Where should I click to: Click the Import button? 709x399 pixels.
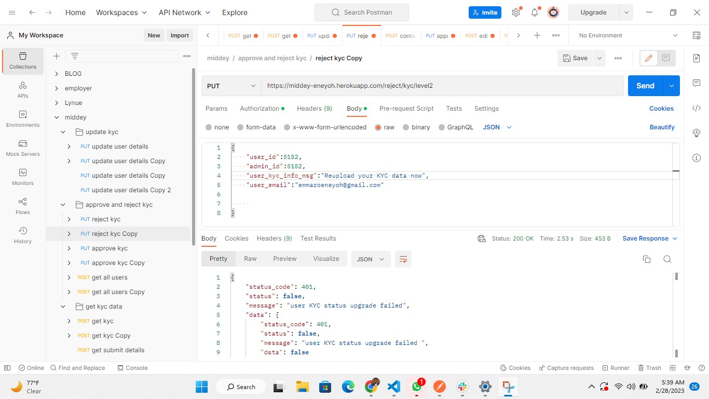pyautogui.click(x=180, y=35)
